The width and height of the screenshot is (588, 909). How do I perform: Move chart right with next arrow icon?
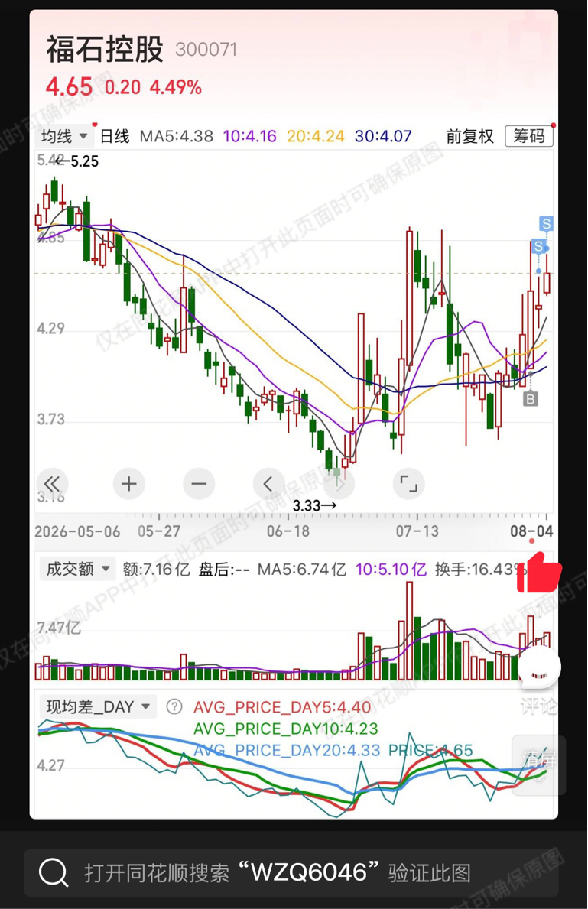click(x=339, y=483)
